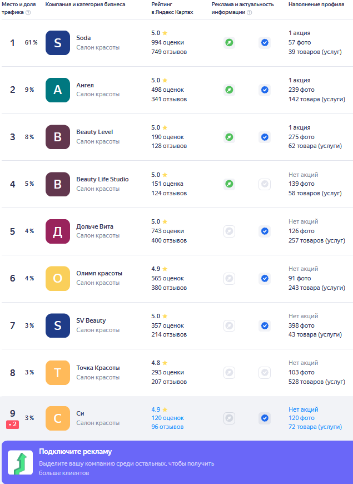Click inactive advertising icon in Дольче Вита row
The height and width of the screenshot is (484, 353).
click(x=229, y=231)
